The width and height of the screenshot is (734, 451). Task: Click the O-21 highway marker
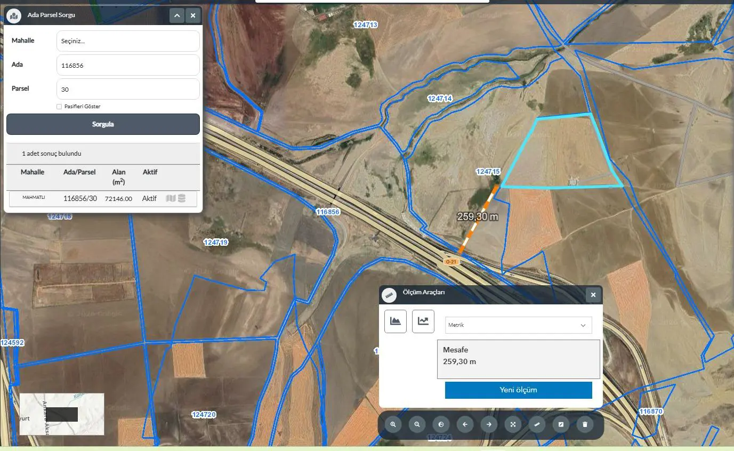click(x=451, y=262)
